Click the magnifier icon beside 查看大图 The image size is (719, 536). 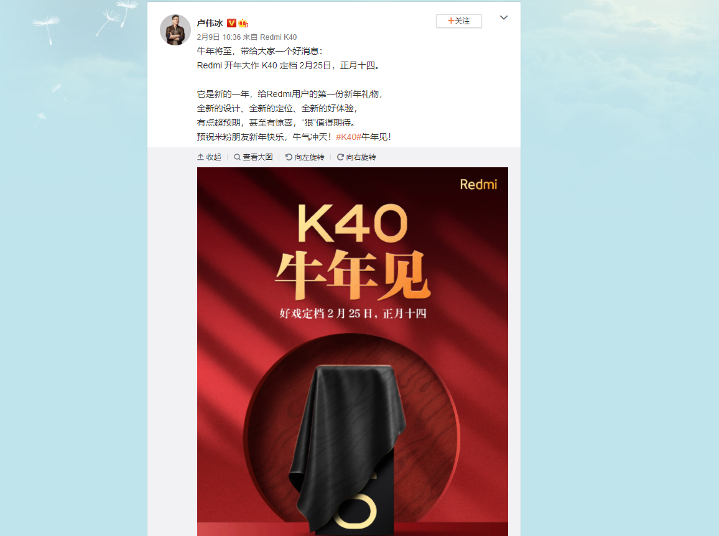click(x=237, y=157)
